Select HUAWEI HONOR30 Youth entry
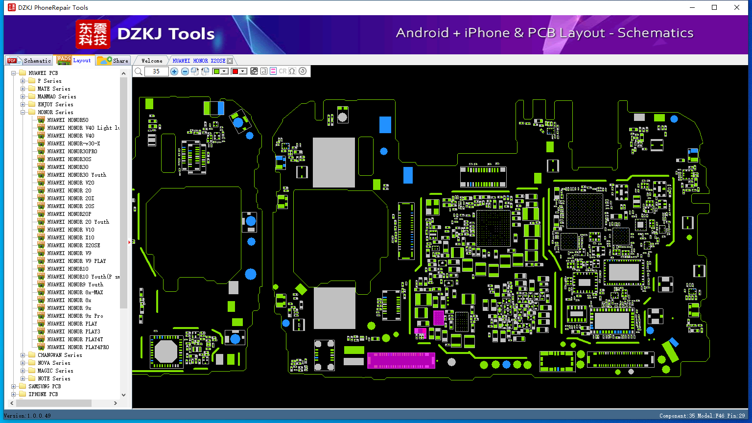Screen dimensions: 752x423 (x=76, y=175)
